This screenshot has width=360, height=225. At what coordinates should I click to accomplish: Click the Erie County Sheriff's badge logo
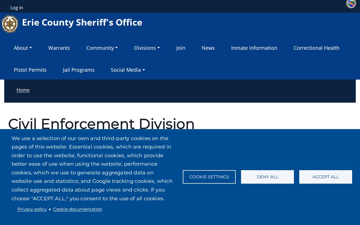coord(10,24)
